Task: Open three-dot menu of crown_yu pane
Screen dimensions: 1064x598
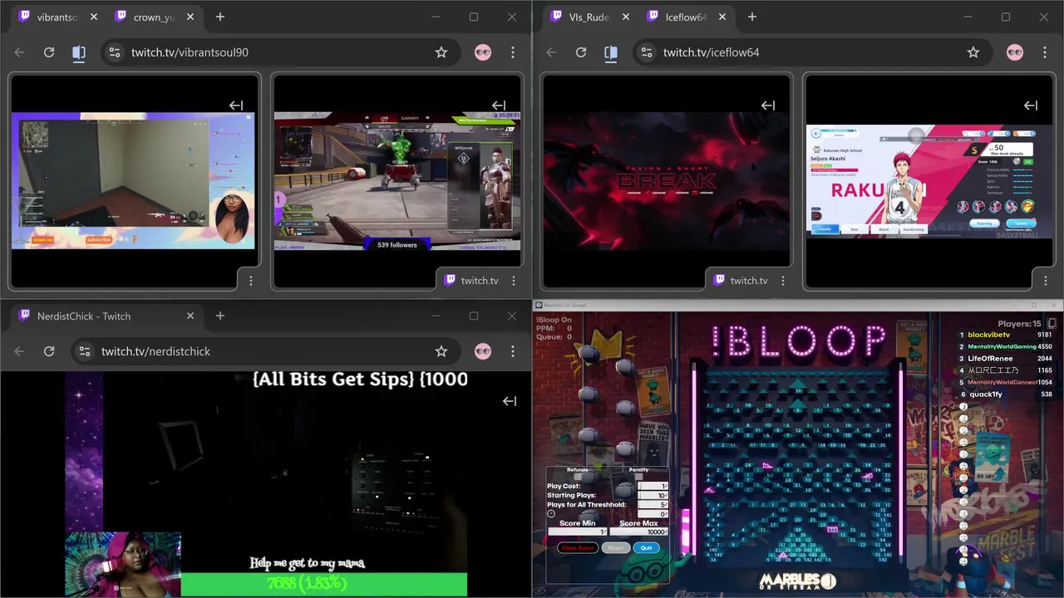Action: [x=514, y=281]
